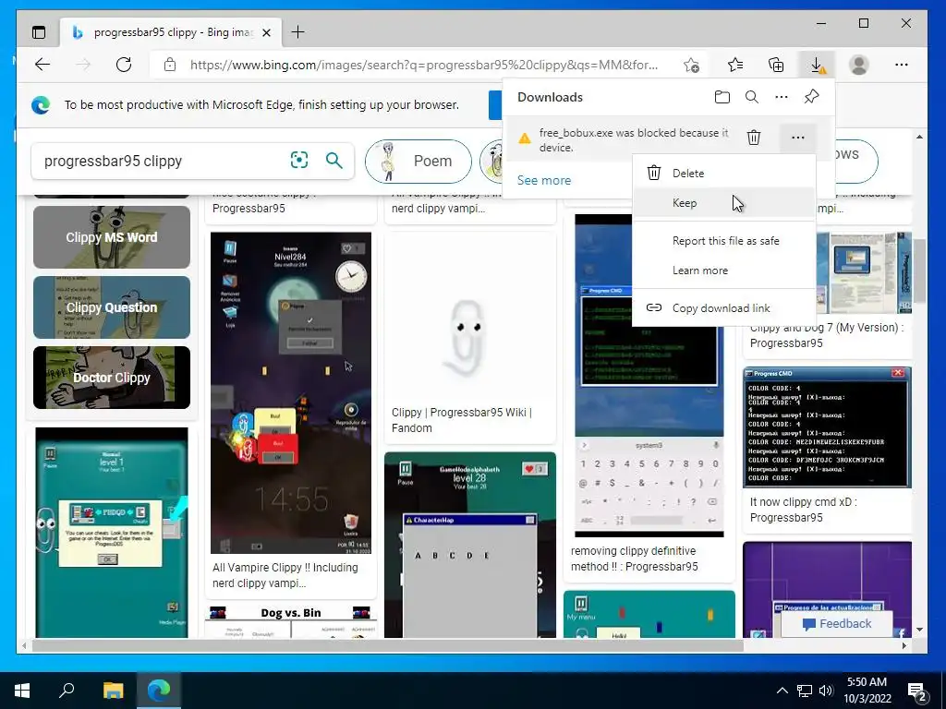Open the tab actions menu icon
This screenshot has width=946, height=709.
tap(39, 32)
